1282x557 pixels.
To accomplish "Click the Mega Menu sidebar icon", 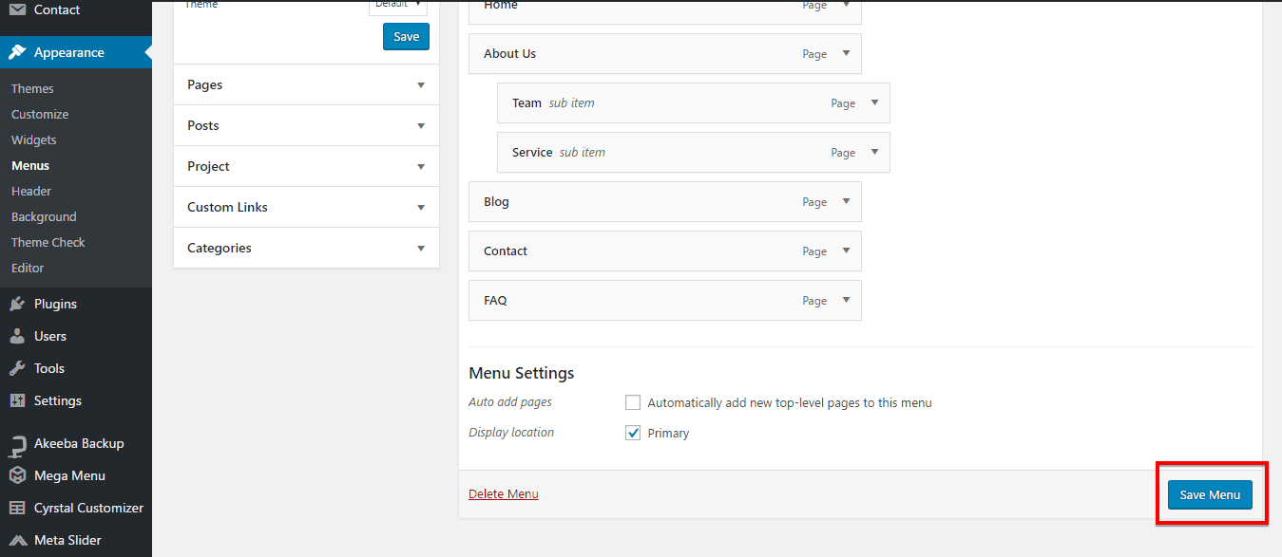I will tap(21, 475).
